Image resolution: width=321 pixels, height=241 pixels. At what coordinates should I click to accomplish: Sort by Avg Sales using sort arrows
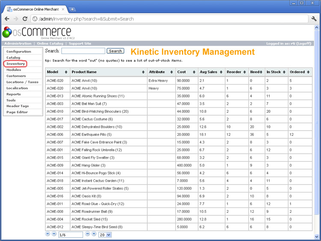point(221,72)
